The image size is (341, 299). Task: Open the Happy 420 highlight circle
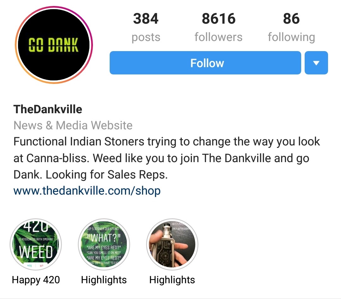[x=36, y=244]
